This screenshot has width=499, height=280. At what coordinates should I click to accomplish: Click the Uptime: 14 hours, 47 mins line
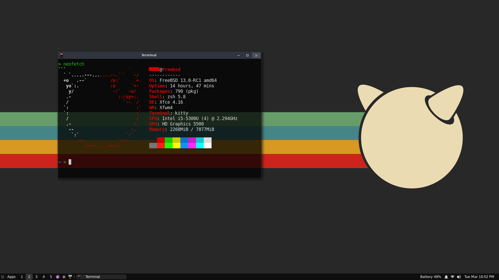tap(182, 86)
